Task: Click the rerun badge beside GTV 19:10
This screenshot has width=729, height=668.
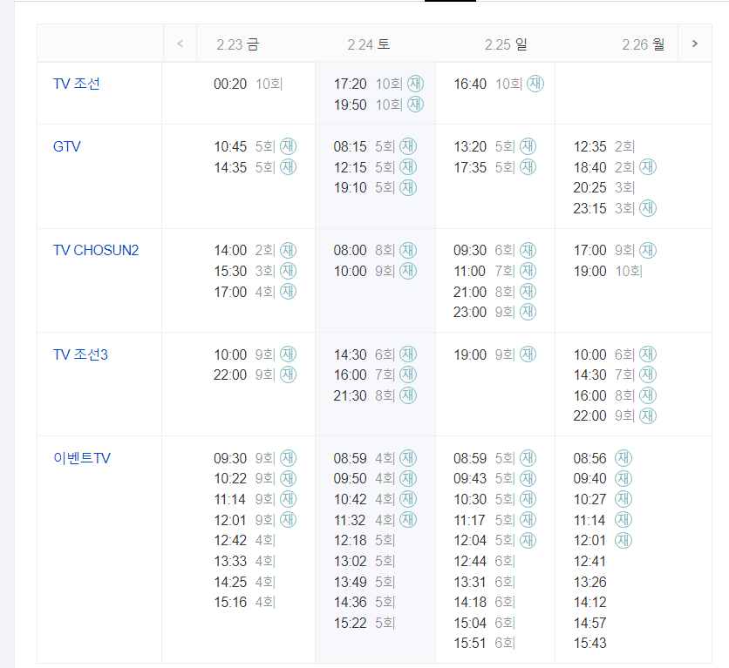Action: click(408, 187)
